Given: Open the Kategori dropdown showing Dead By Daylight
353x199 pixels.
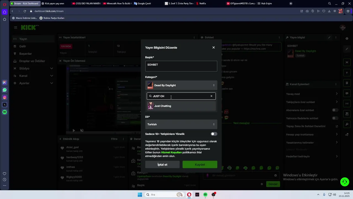Looking at the screenshot, I should [181, 85].
